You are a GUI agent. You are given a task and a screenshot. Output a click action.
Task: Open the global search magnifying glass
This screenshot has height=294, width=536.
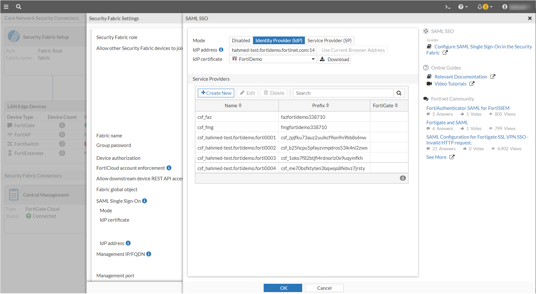tap(18, 6)
